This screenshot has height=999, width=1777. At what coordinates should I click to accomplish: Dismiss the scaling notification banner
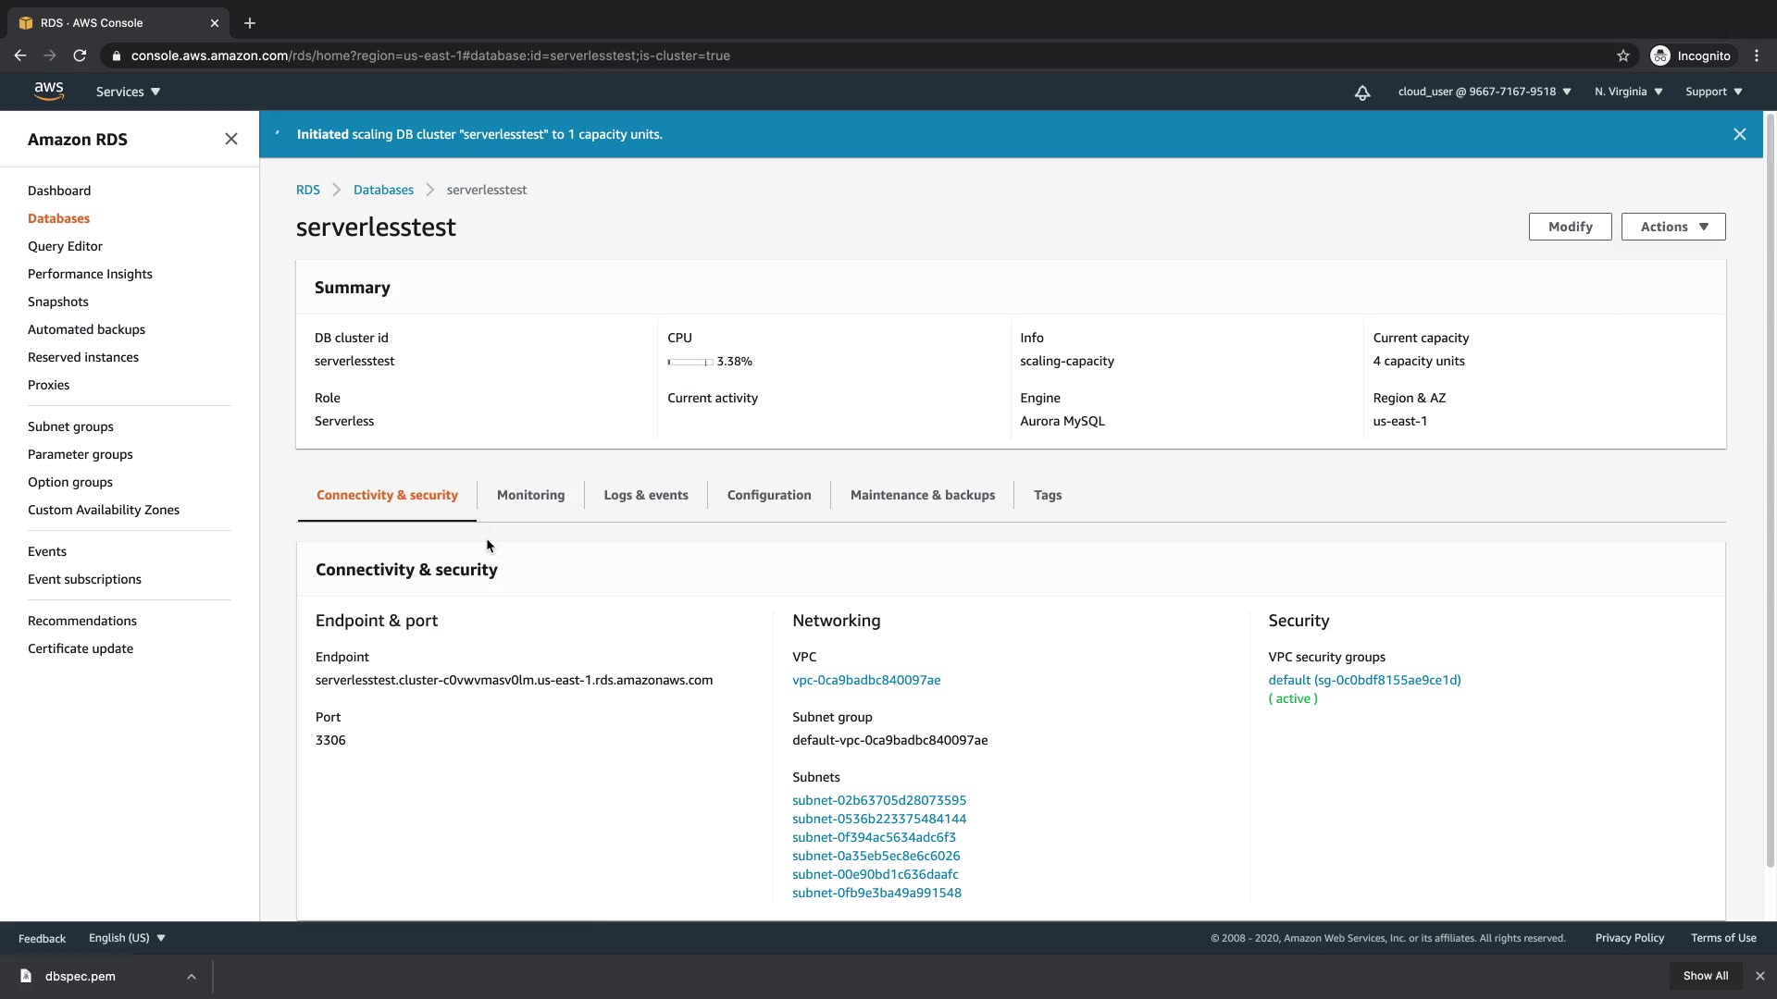(1740, 134)
